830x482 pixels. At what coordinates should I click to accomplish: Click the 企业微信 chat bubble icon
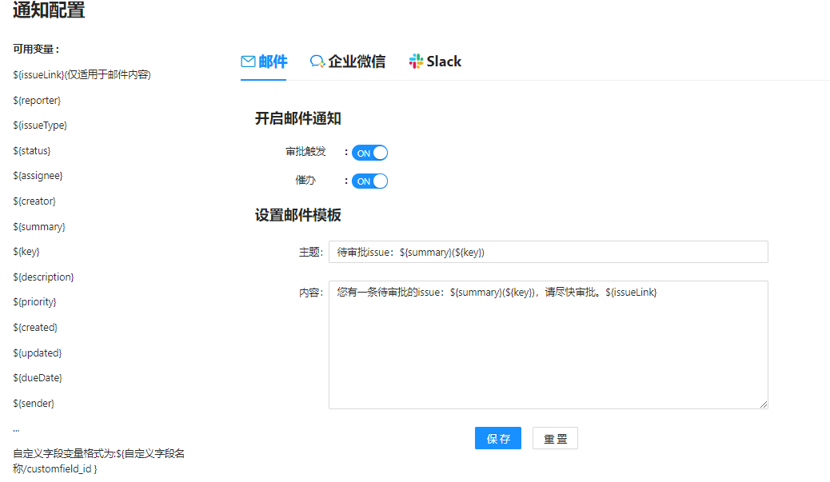317,62
